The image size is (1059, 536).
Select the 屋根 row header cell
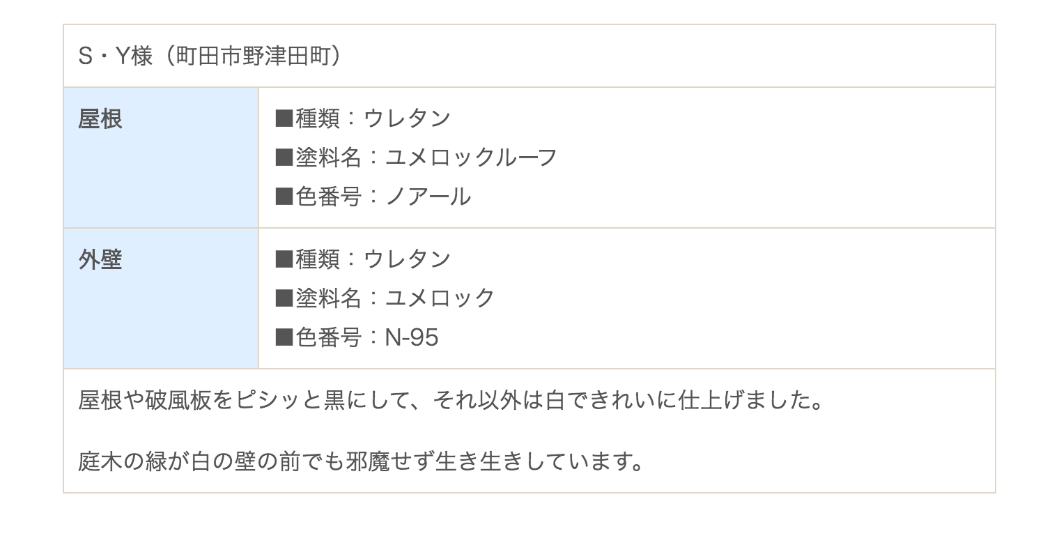click(161, 158)
